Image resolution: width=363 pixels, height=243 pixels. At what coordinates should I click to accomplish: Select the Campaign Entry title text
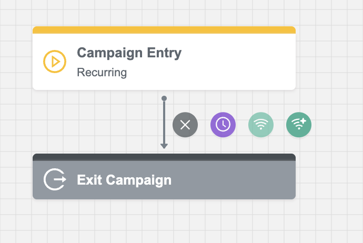click(129, 53)
